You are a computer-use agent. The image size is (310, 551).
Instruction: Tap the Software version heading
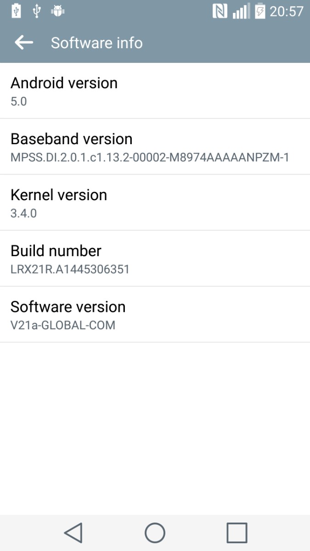click(x=68, y=307)
